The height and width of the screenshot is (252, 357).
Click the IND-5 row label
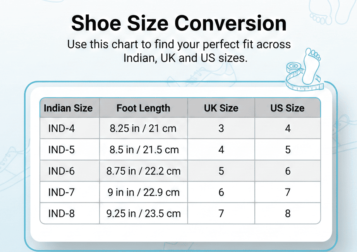(x=62, y=150)
